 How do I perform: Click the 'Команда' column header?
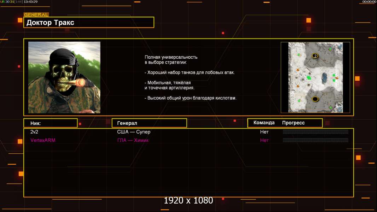pyautogui.click(x=264, y=123)
